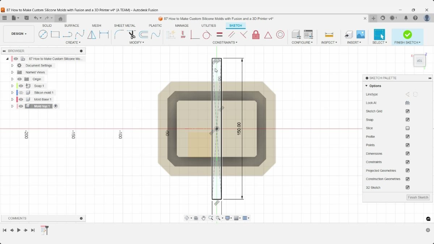
Task: Select the Sketch Dimension tool
Action: tap(104, 35)
